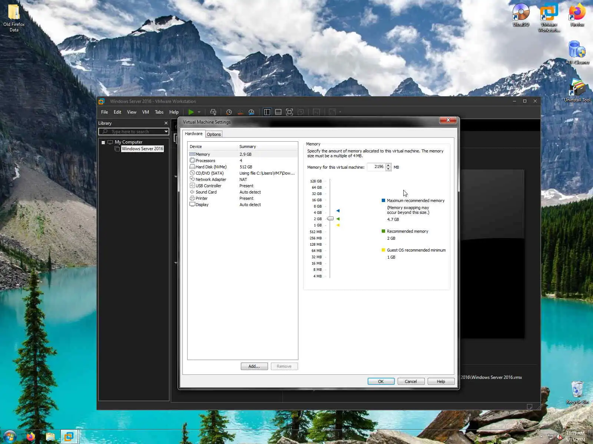Viewport: 593px width, 444px height.
Task: Click the Firefox desktop shortcut
Action: coord(577,15)
